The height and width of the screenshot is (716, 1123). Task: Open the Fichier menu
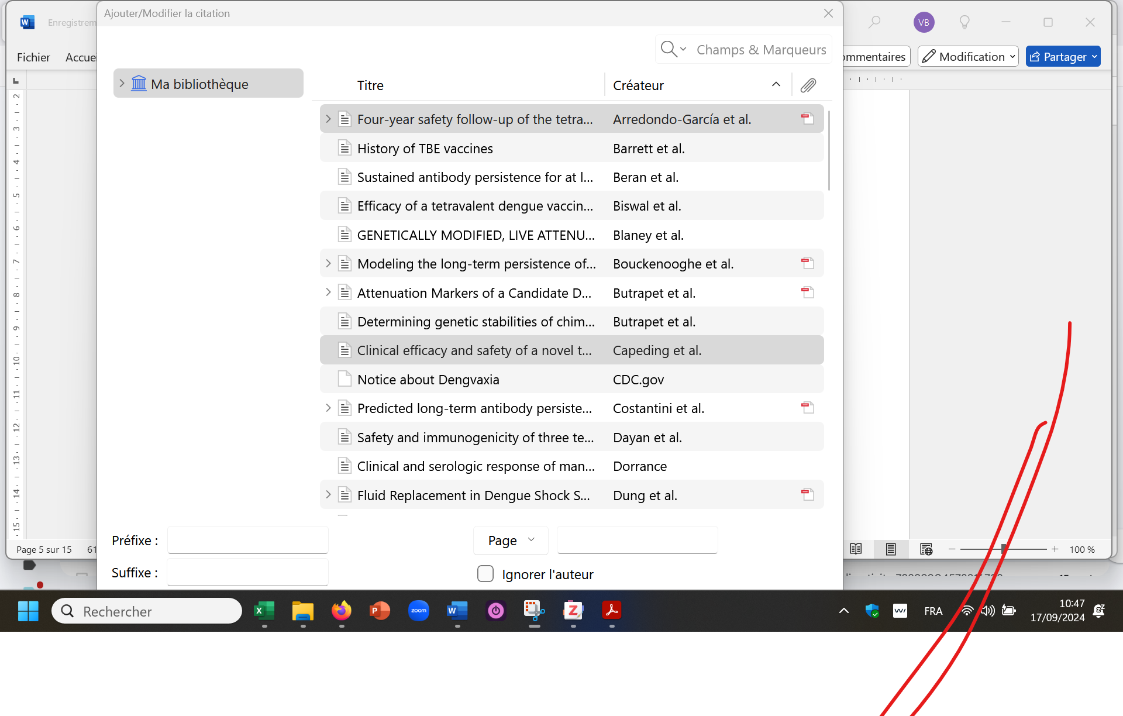coord(33,57)
